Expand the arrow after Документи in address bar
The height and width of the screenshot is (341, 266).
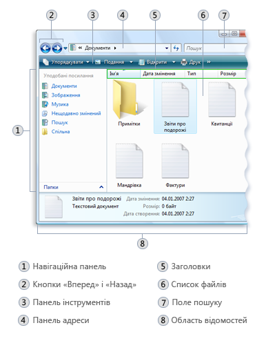pos(115,48)
